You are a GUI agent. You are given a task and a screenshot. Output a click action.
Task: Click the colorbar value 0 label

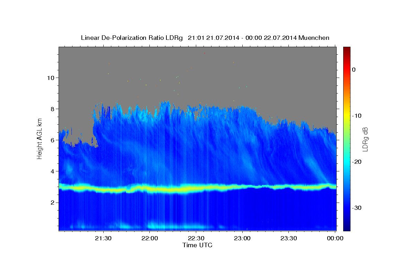click(x=354, y=70)
